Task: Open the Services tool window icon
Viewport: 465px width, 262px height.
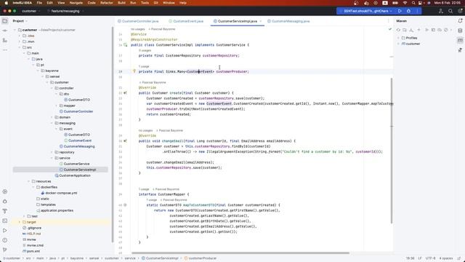Action: [5, 192]
